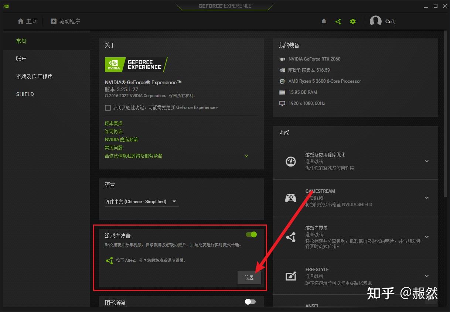The width and height of the screenshot is (450, 312).
Task: Expand the 游戏及应用程序优化 feature row
Action: pyautogui.click(x=355, y=161)
